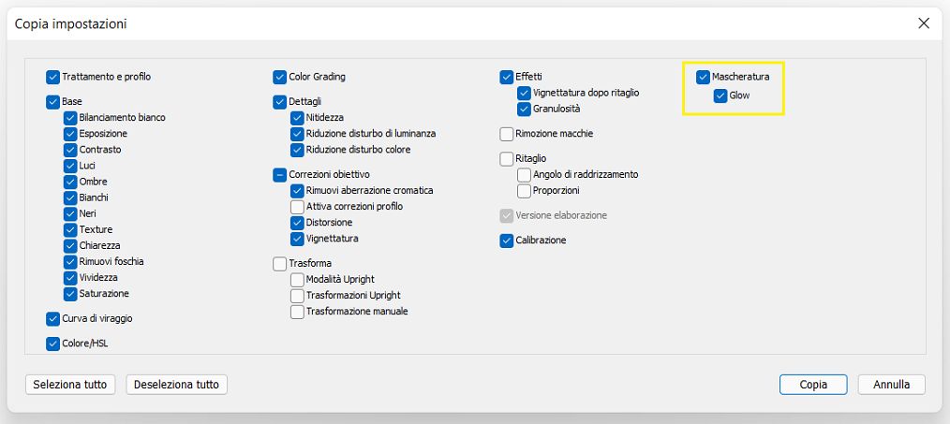Image resolution: width=950 pixels, height=424 pixels.
Task: Uncheck Vignettatura dopo ritaglio
Action: pyautogui.click(x=524, y=94)
